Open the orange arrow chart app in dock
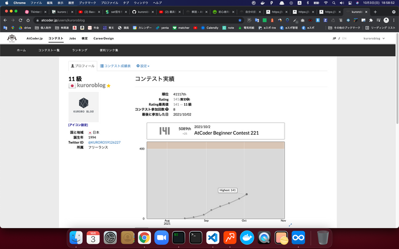 coord(230,238)
